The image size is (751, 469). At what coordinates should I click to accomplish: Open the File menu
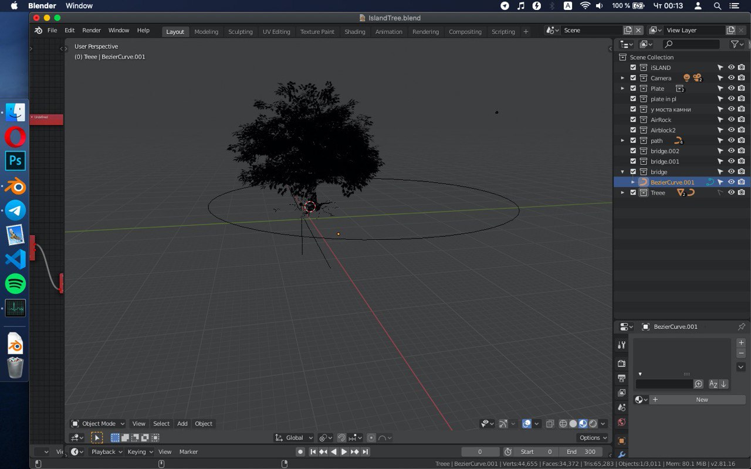click(x=52, y=30)
